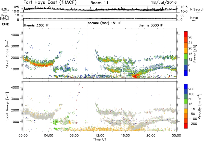Click the "themis 3300 IF" label starting at 00:00
The width and height of the screenshot is (204, 141).
click(36, 25)
